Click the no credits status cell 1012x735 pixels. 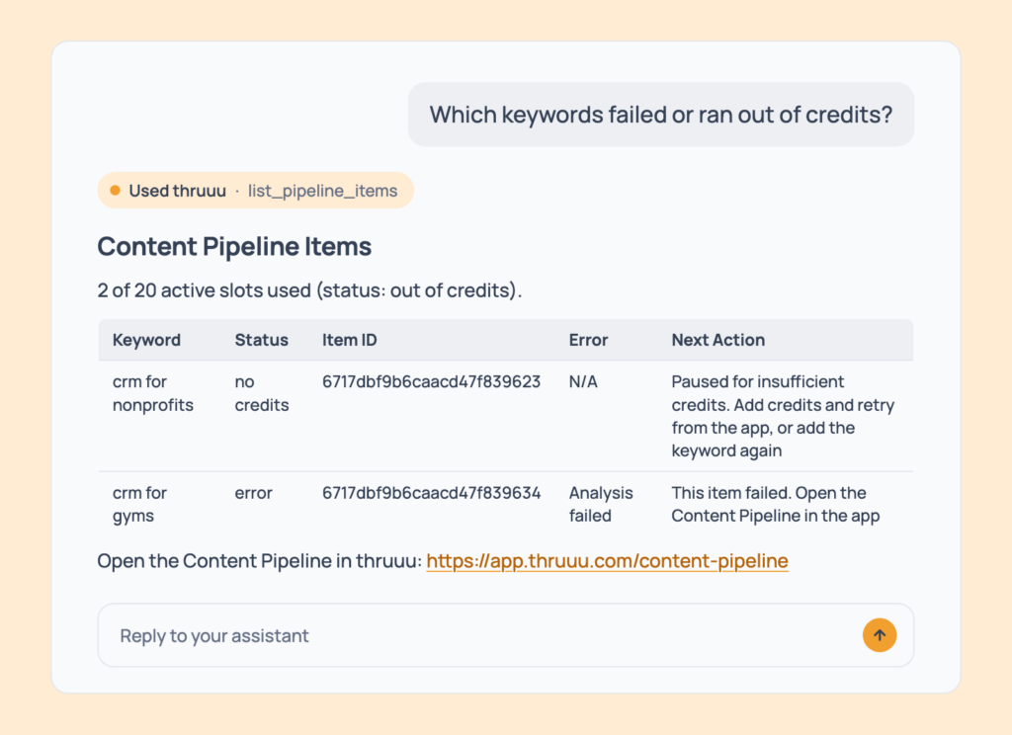[261, 393]
